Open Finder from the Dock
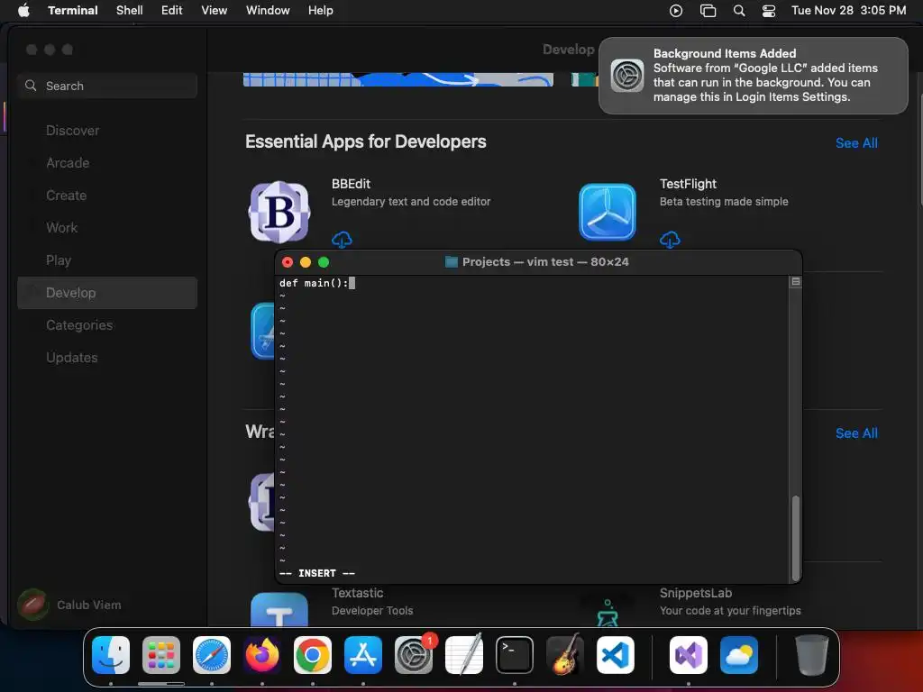 (x=111, y=655)
